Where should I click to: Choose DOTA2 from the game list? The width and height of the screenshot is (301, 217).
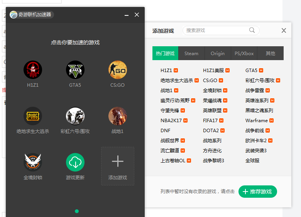tap(211, 131)
